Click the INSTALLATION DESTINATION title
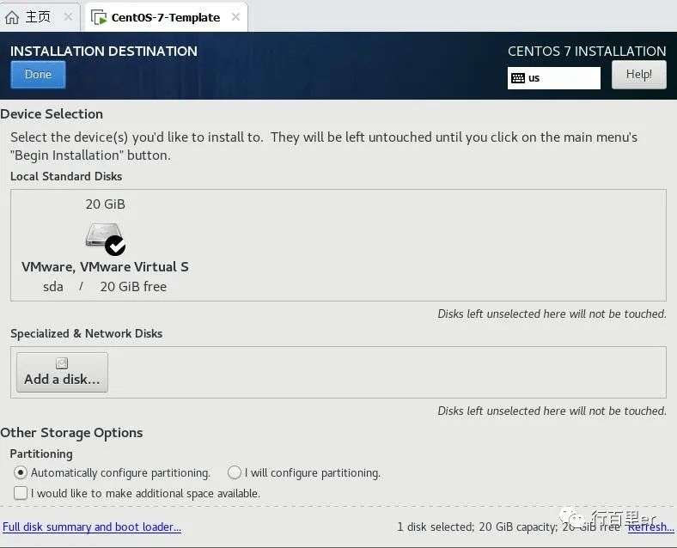 104,52
